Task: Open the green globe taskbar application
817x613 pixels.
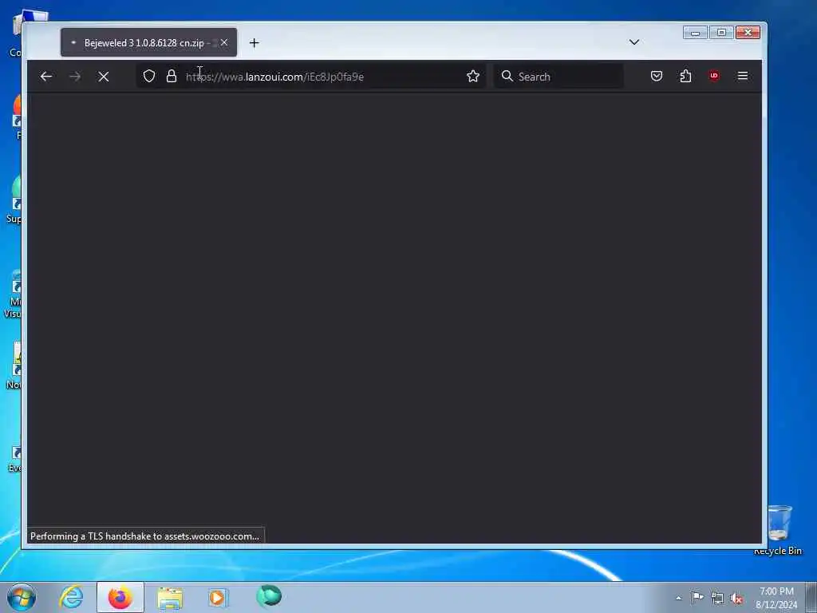Action: tap(269, 596)
